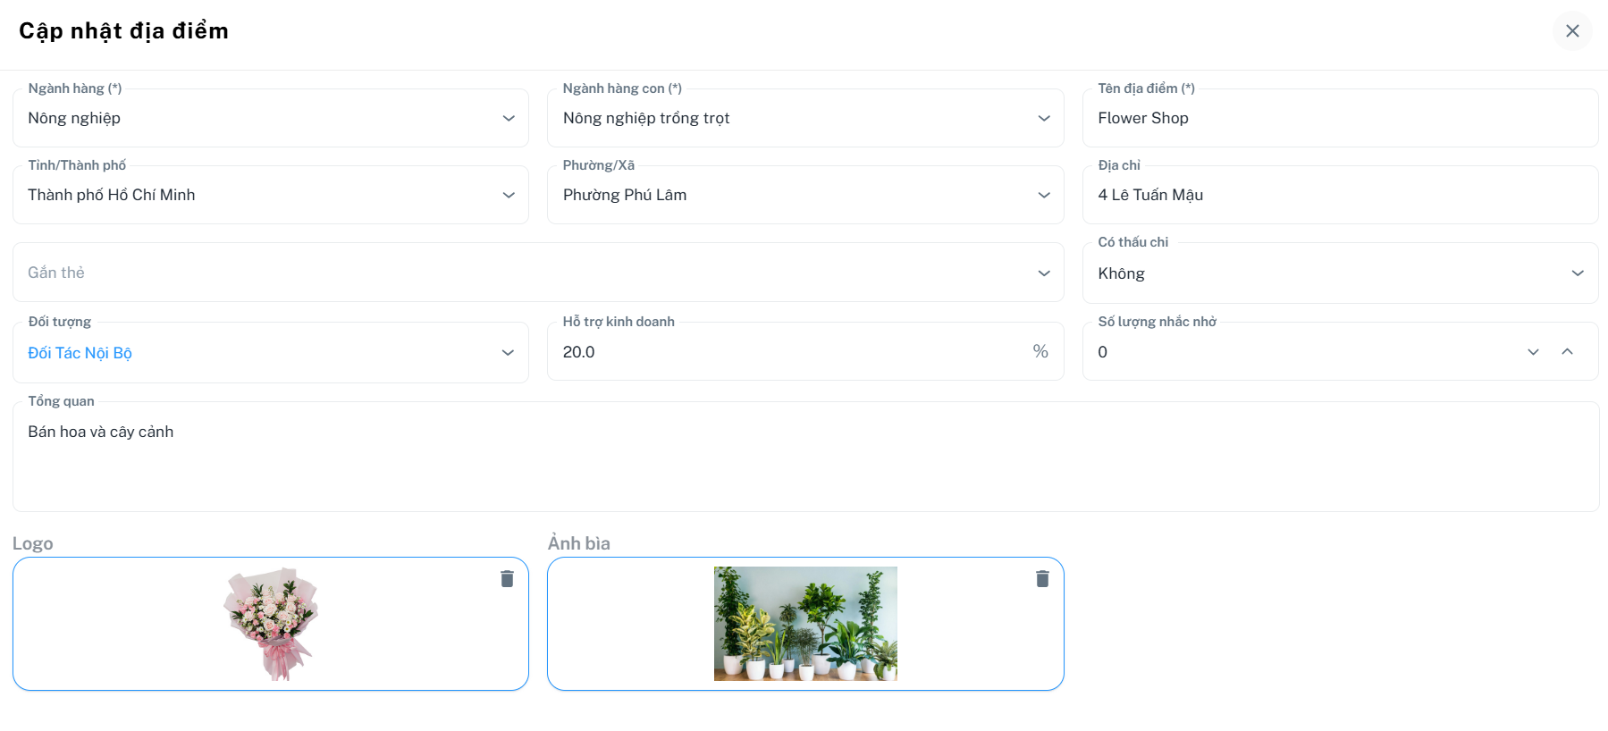Expand the Đối tượng dropdown
The width and height of the screenshot is (1608, 731).
point(271,353)
